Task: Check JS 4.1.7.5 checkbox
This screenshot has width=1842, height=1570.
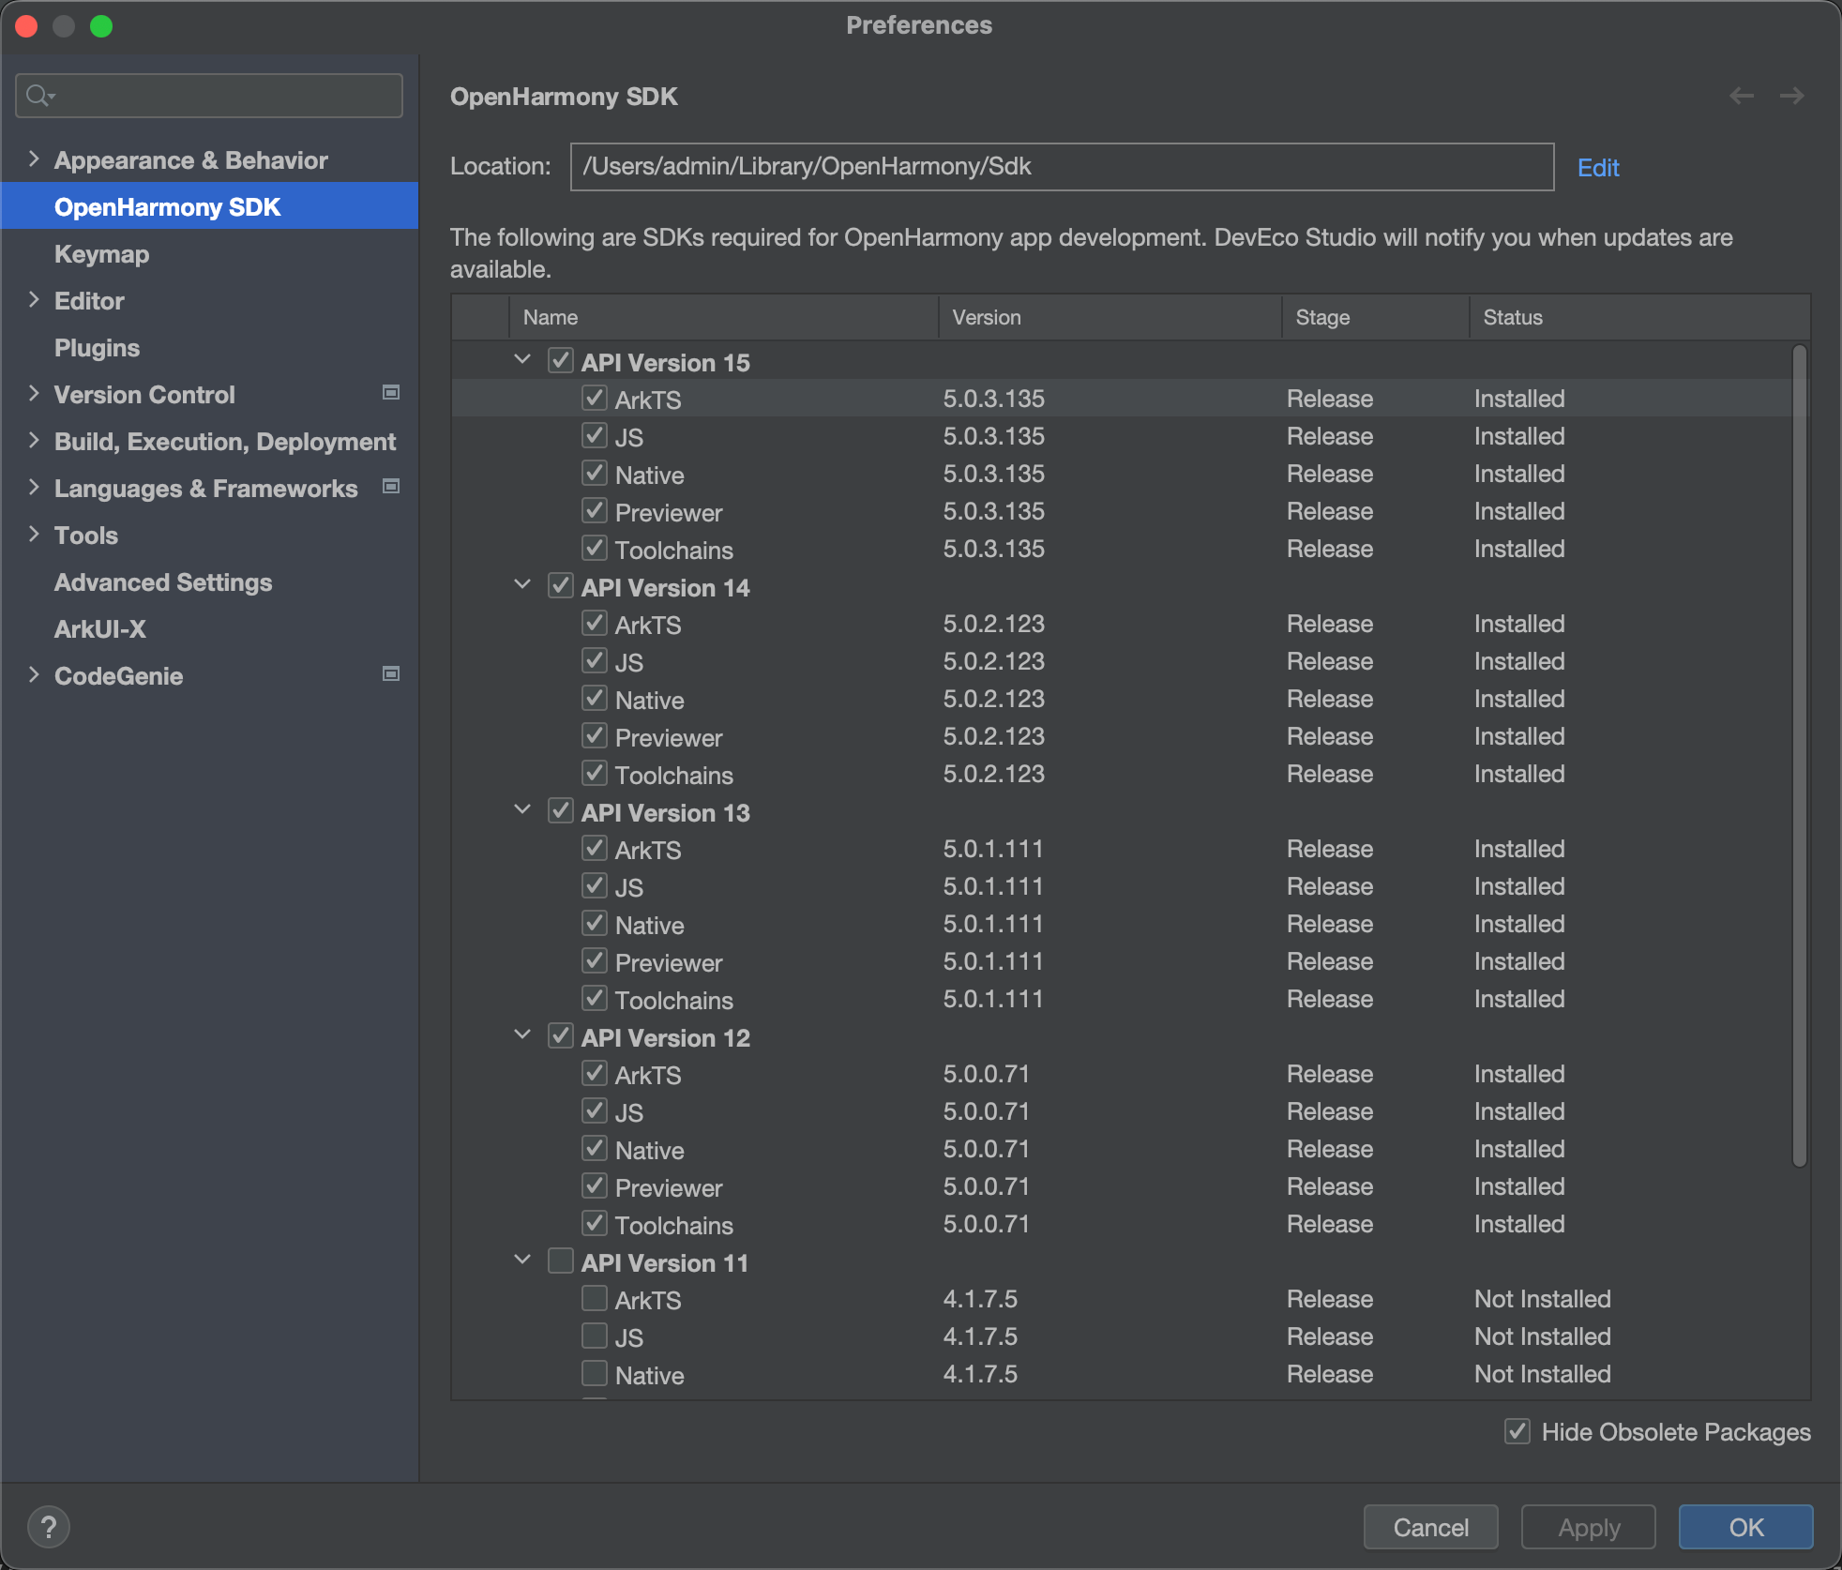Action: click(x=595, y=1336)
